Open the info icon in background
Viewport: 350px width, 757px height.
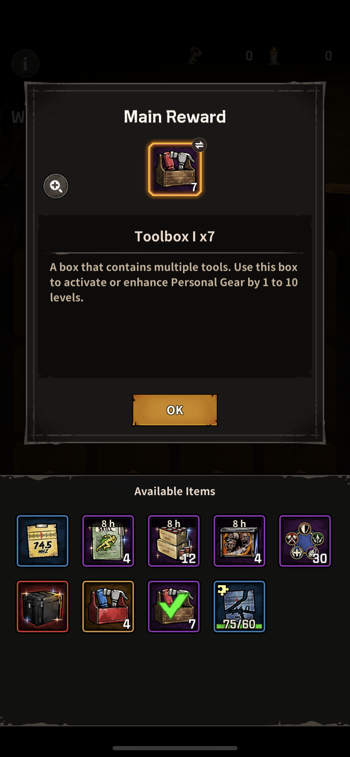(x=25, y=64)
